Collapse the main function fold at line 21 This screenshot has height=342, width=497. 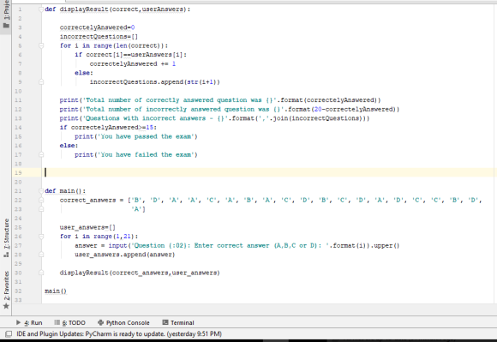[41, 191]
